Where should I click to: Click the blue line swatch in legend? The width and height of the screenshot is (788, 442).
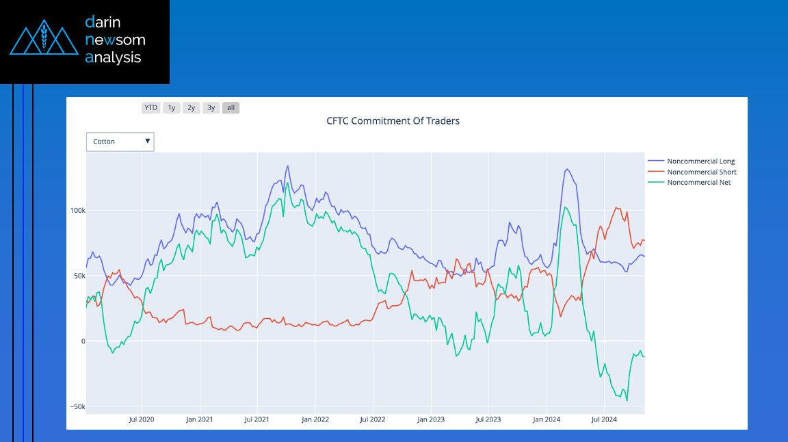click(x=655, y=161)
